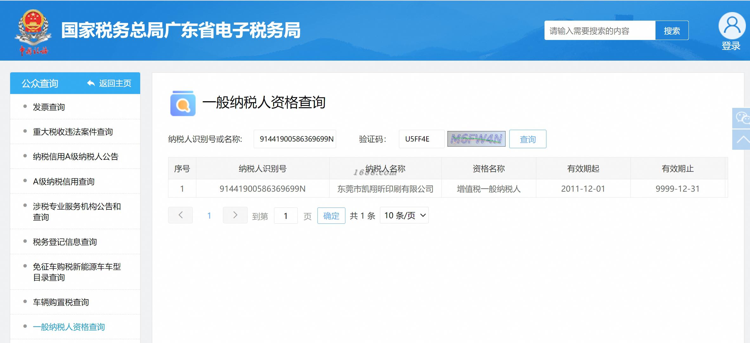Select 一般纳税人资格查询 in sidebar
The width and height of the screenshot is (750, 343).
69,327
